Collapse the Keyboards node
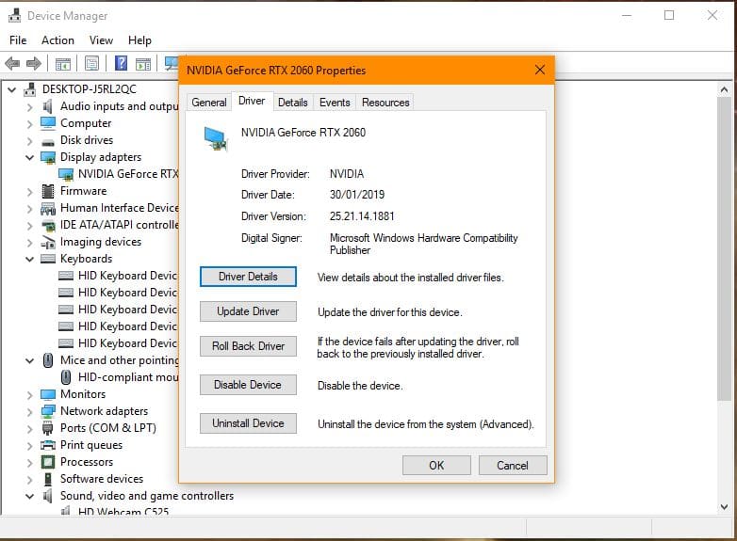Image resolution: width=737 pixels, height=541 pixels. (29, 259)
